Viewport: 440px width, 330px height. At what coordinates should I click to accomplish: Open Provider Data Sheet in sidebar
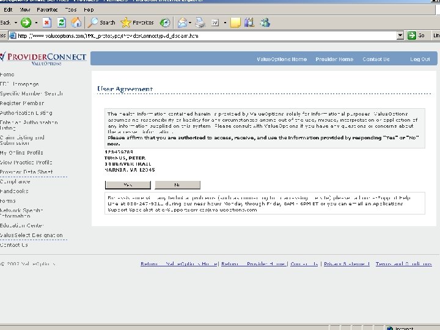pyautogui.click(x=26, y=172)
